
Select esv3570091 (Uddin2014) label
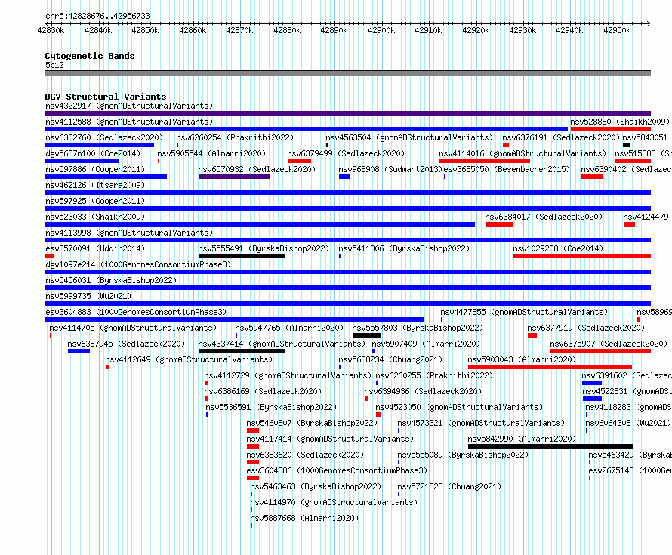[95, 248]
